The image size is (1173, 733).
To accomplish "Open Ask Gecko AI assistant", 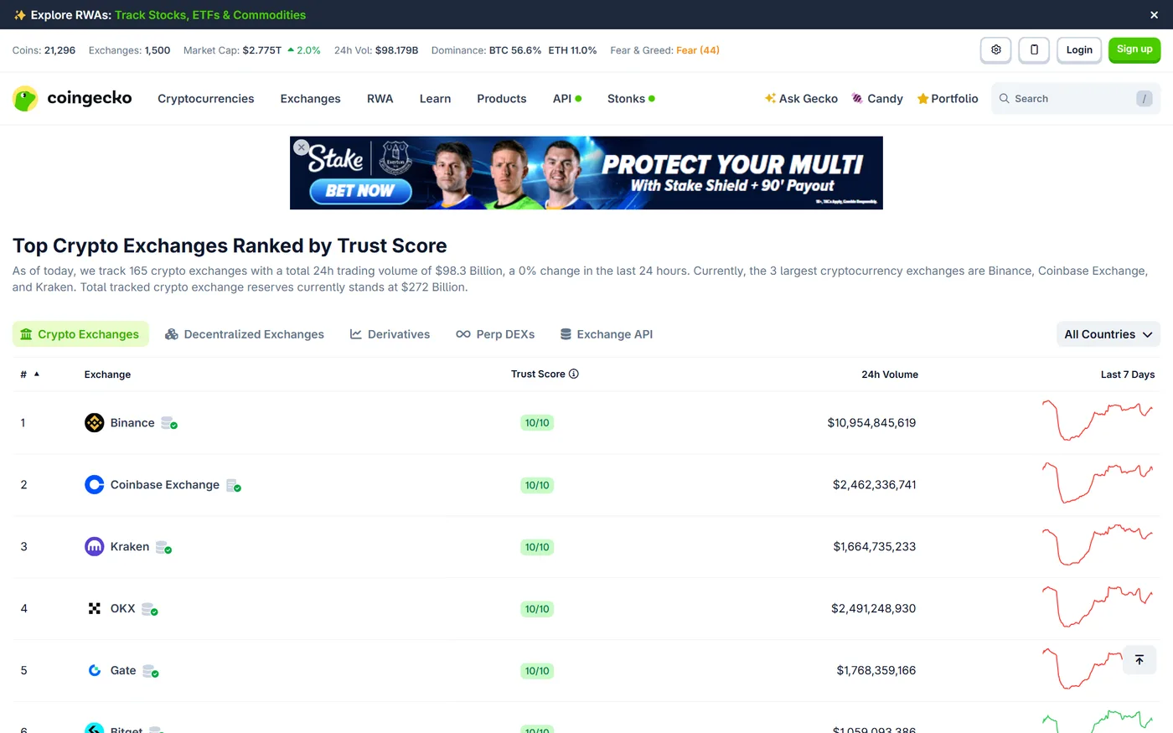I will pos(801,98).
